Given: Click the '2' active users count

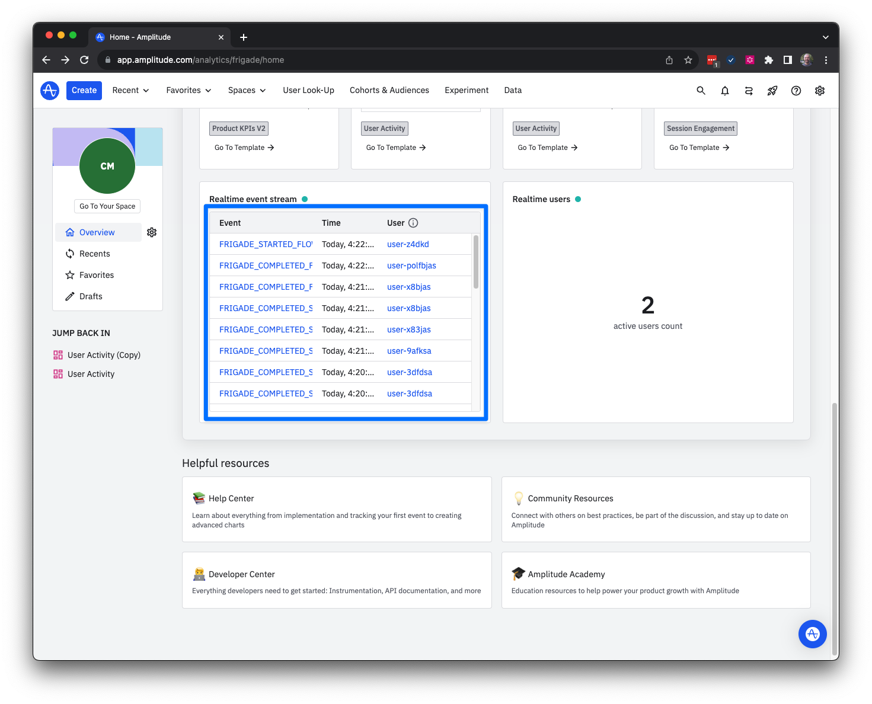Looking at the screenshot, I should pos(648,306).
